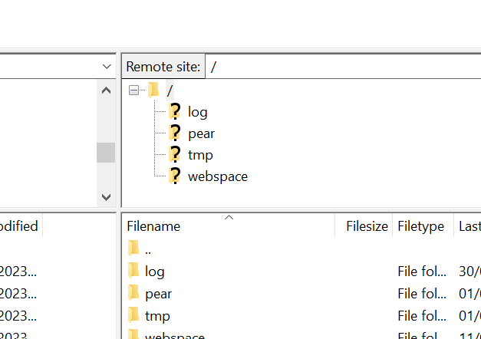
Task: Select the root / folder in tree
Action: (170, 91)
